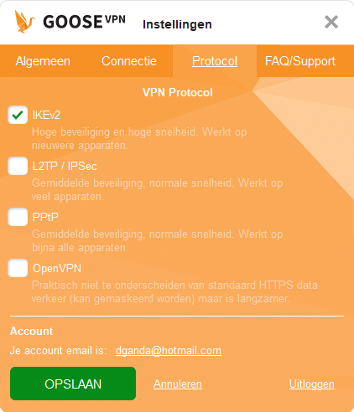Click the OpenVPN label text
Image resolution: width=354 pixels, height=412 pixels.
click(57, 268)
